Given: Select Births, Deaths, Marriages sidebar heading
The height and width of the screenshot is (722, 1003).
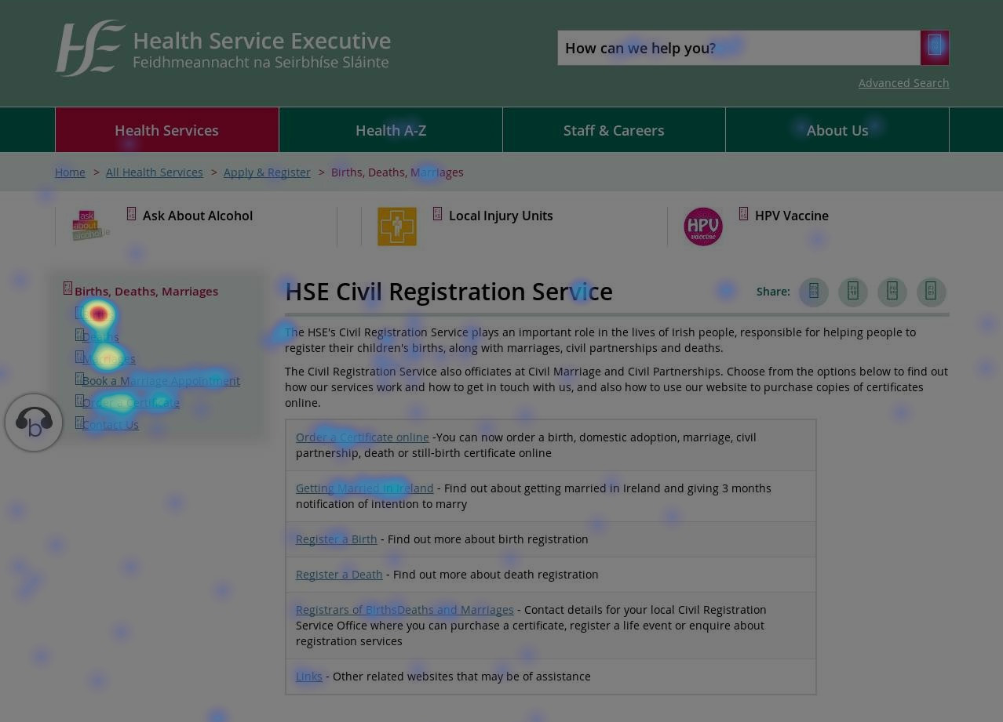Looking at the screenshot, I should (x=147, y=292).
